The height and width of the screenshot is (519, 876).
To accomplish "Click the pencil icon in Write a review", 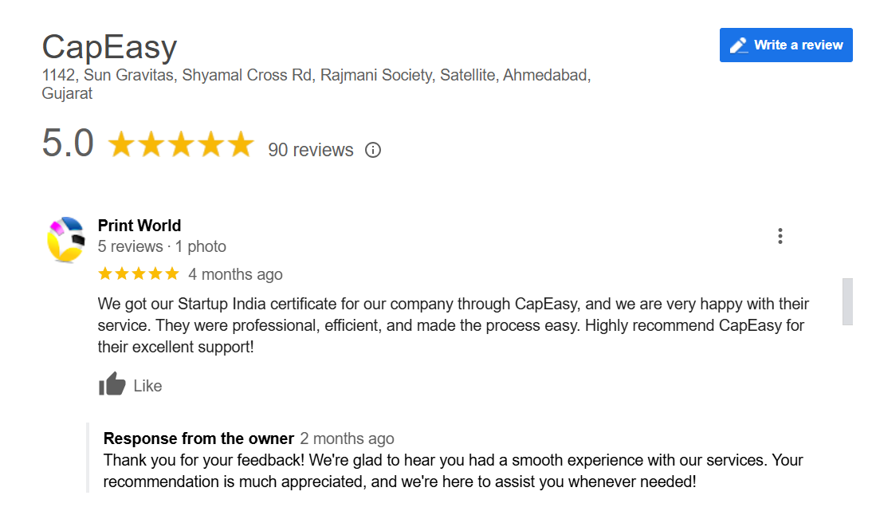I will (x=739, y=45).
